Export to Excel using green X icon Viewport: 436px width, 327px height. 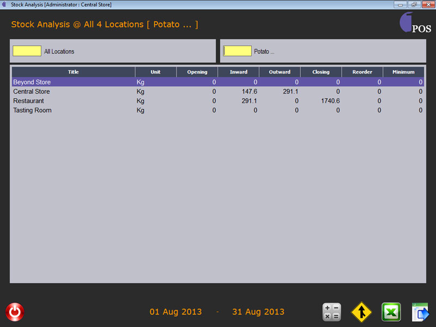391,312
